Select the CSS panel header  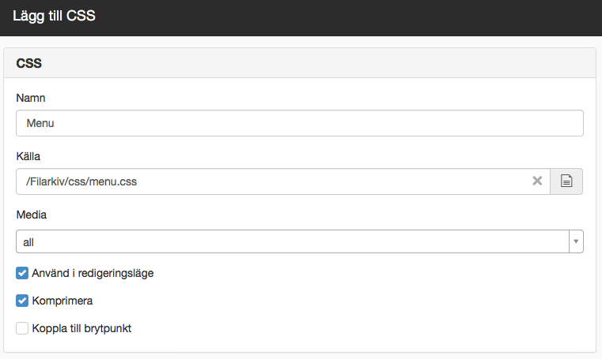click(300, 63)
